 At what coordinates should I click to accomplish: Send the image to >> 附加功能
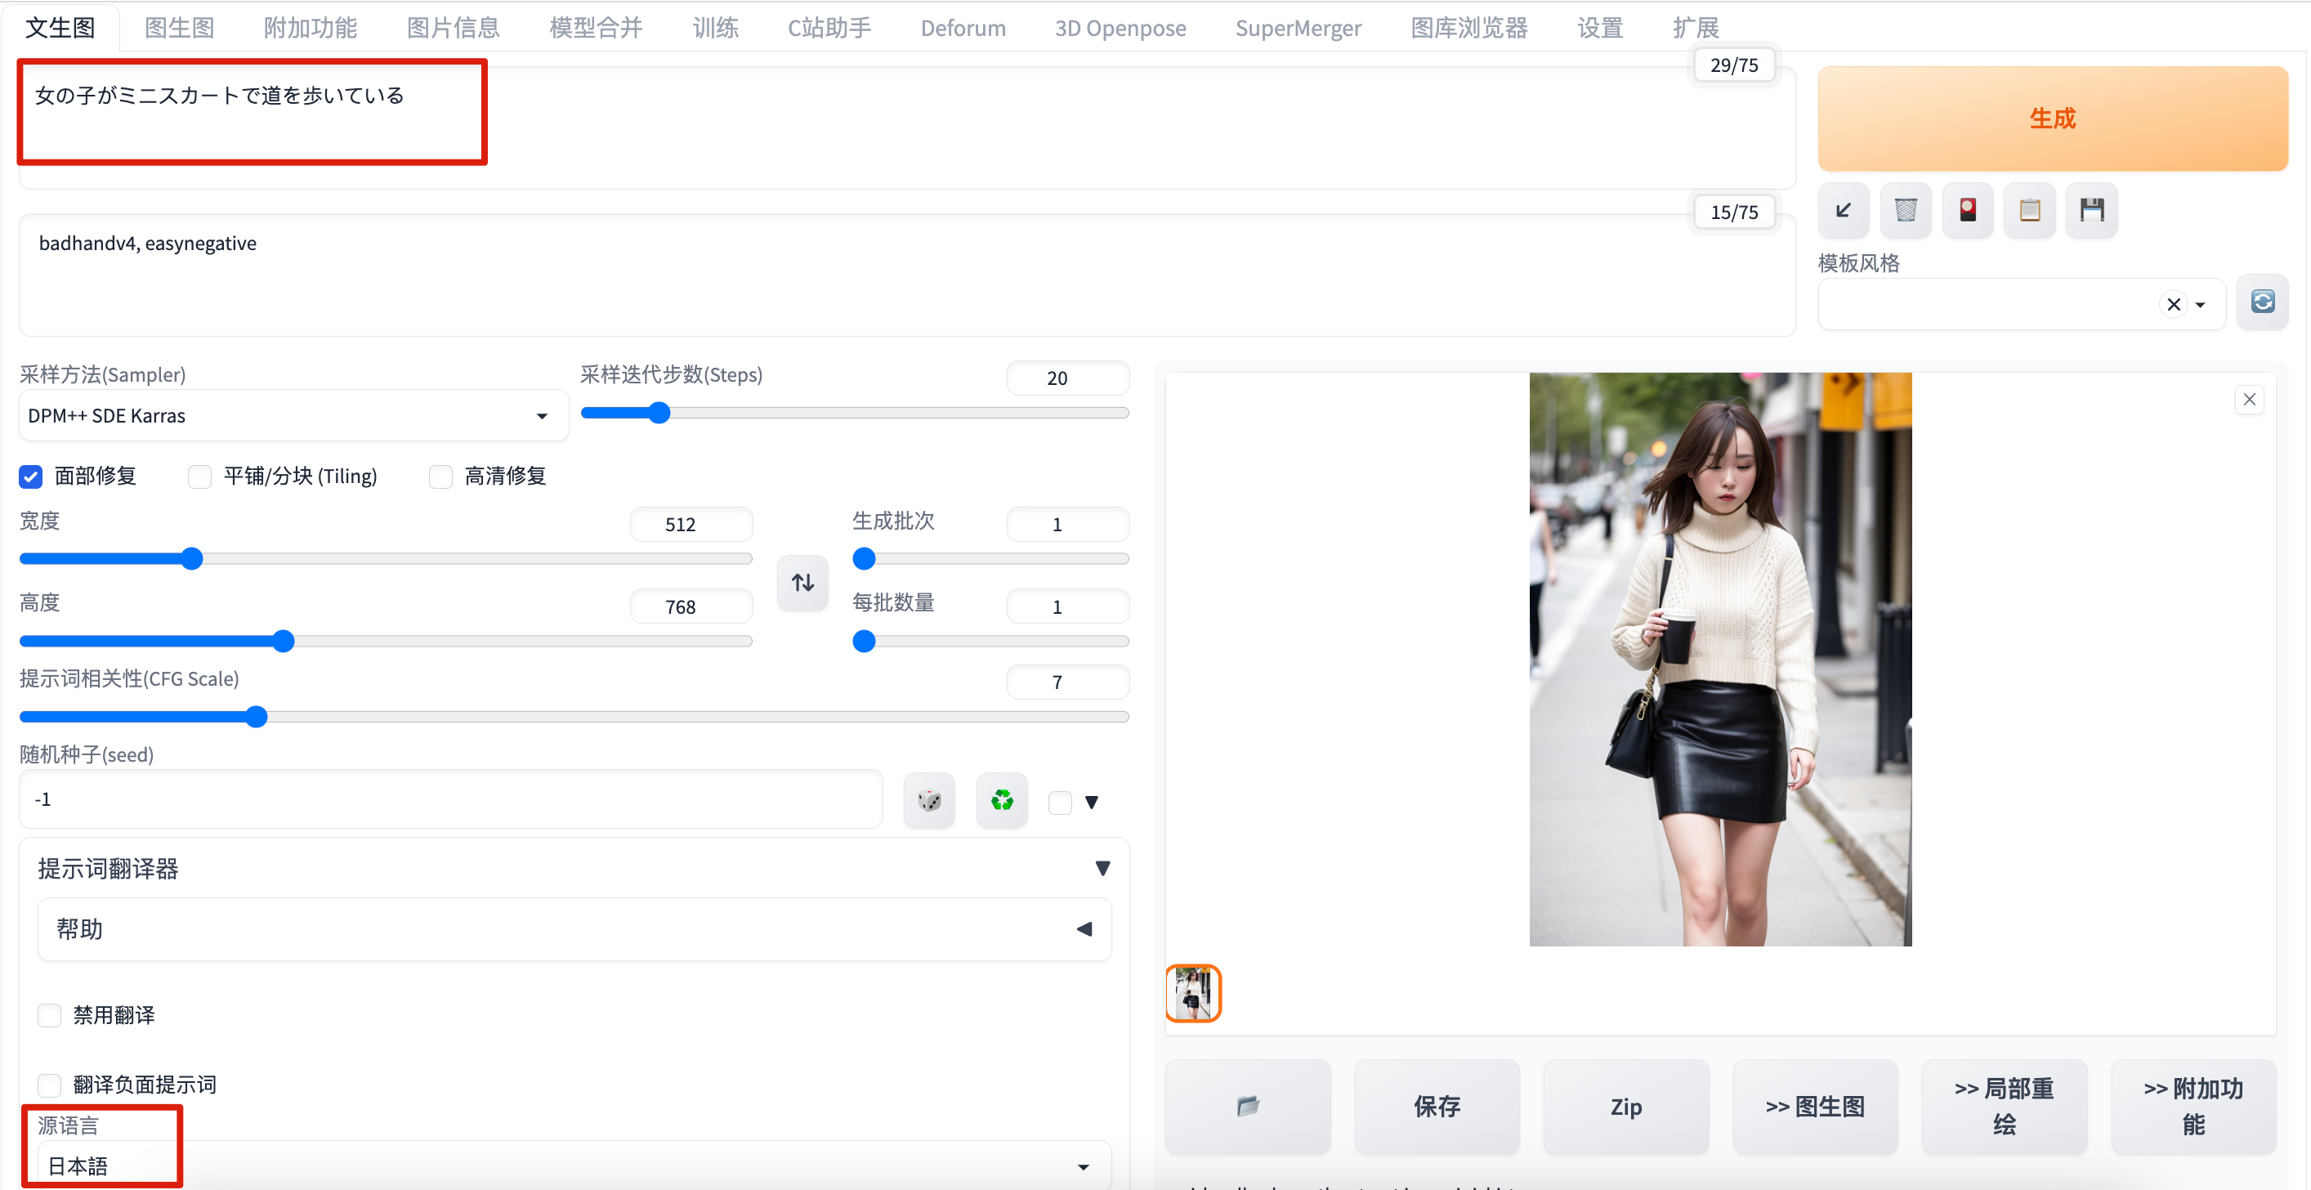(2193, 1106)
